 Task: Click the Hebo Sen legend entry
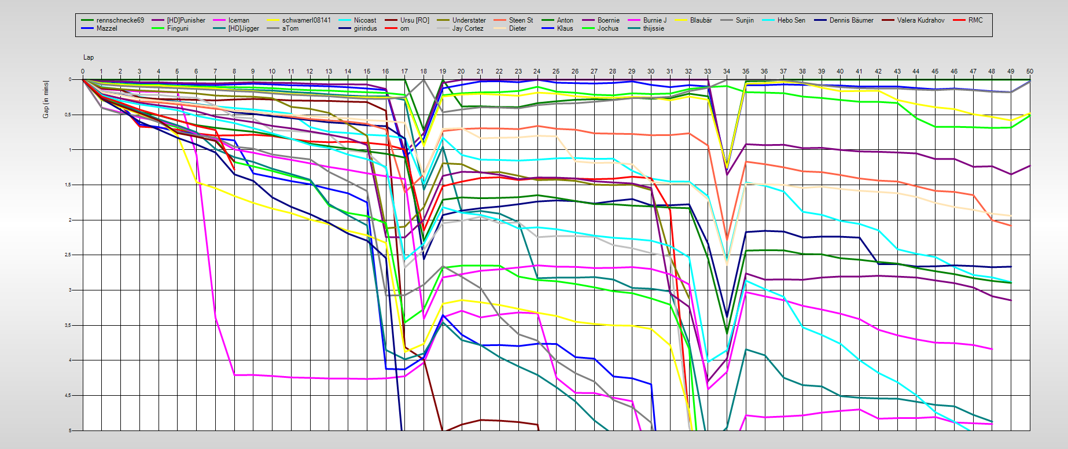coord(791,20)
